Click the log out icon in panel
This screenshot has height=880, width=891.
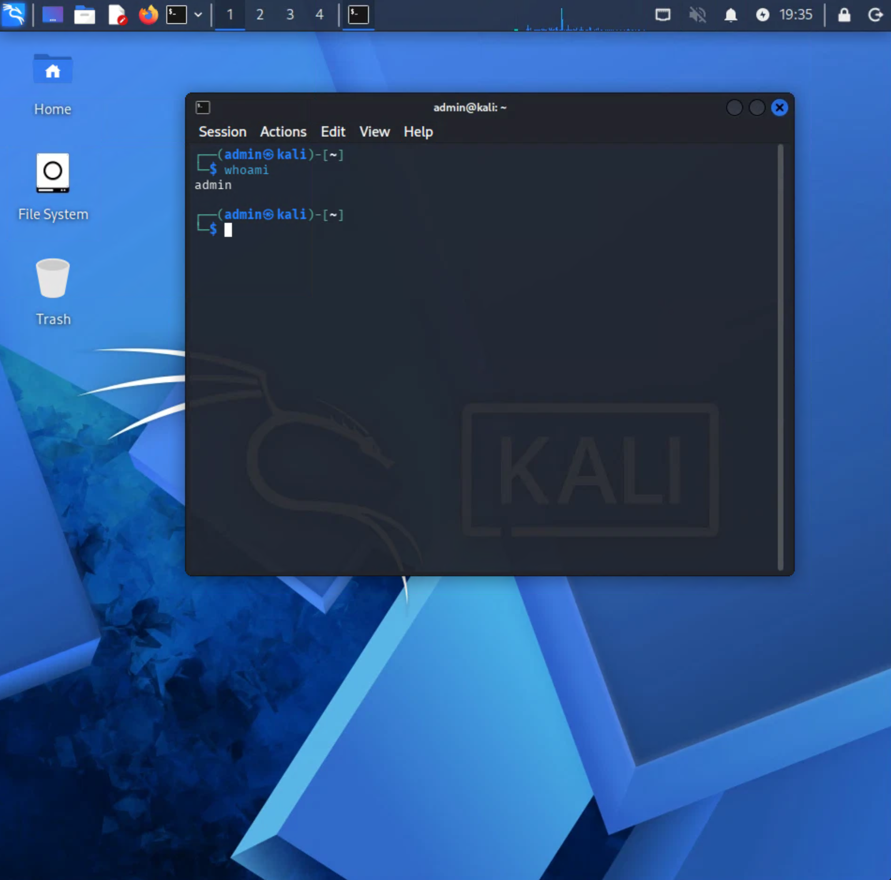click(875, 14)
